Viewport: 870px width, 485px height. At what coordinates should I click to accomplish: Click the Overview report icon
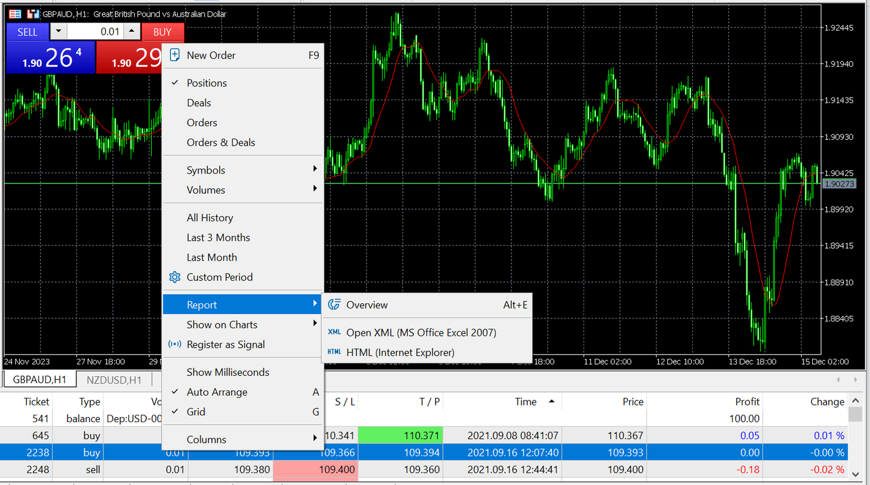334,305
